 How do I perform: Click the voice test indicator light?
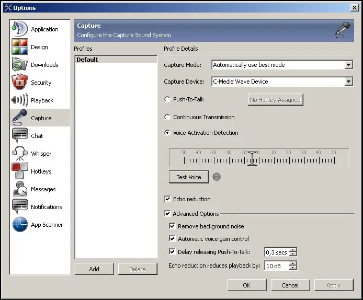pyautogui.click(x=217, y=177)
